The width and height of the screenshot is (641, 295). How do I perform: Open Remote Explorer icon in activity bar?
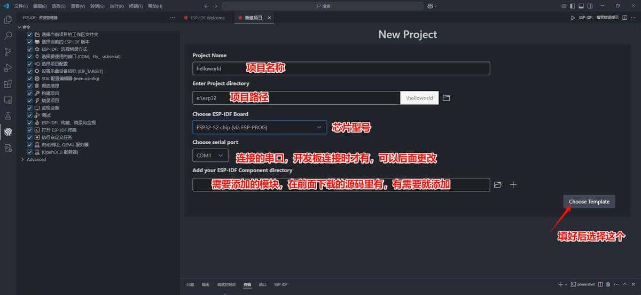pos(8,100)
